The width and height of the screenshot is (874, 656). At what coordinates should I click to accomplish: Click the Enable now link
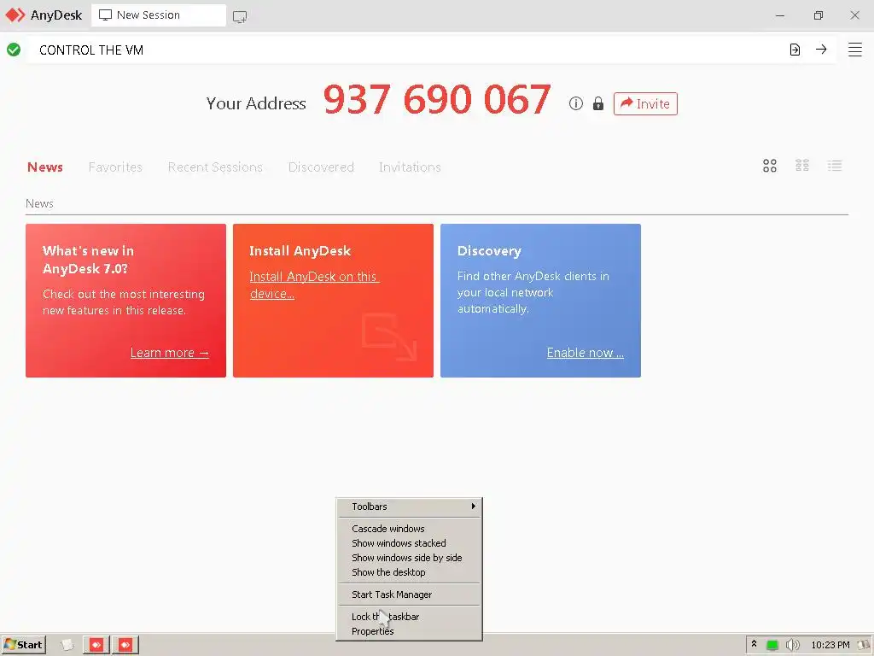click(x=586, y=353)
